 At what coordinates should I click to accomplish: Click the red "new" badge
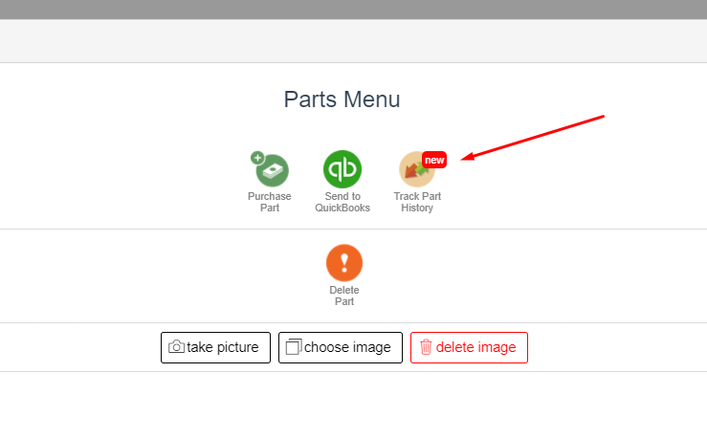click(434, 160)
